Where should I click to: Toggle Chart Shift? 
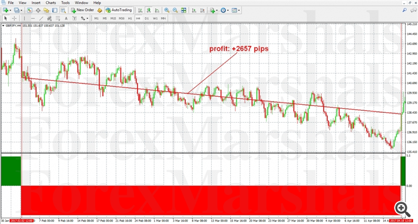(x=202, y=11)
